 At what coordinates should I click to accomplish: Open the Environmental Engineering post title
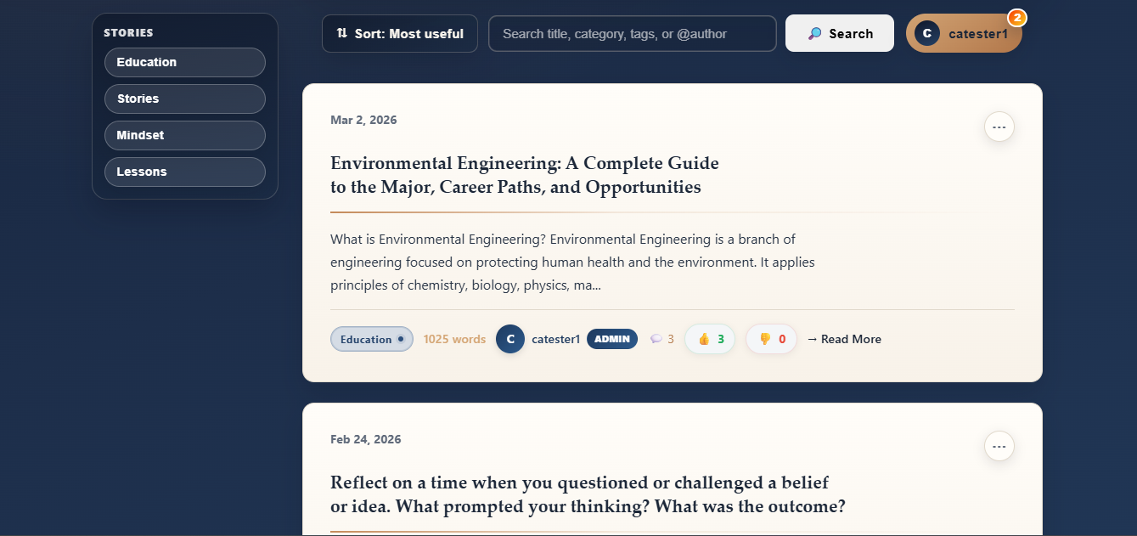pos(524,175)
